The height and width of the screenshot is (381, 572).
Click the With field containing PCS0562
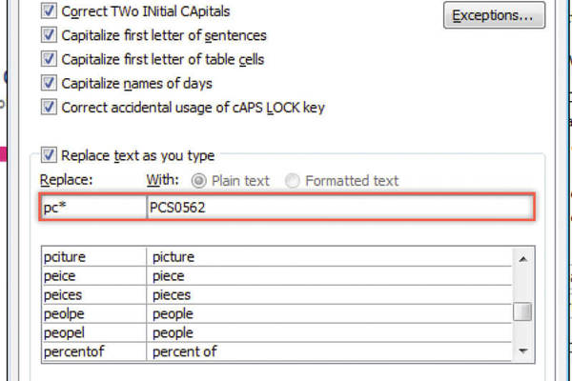(338, 208)
